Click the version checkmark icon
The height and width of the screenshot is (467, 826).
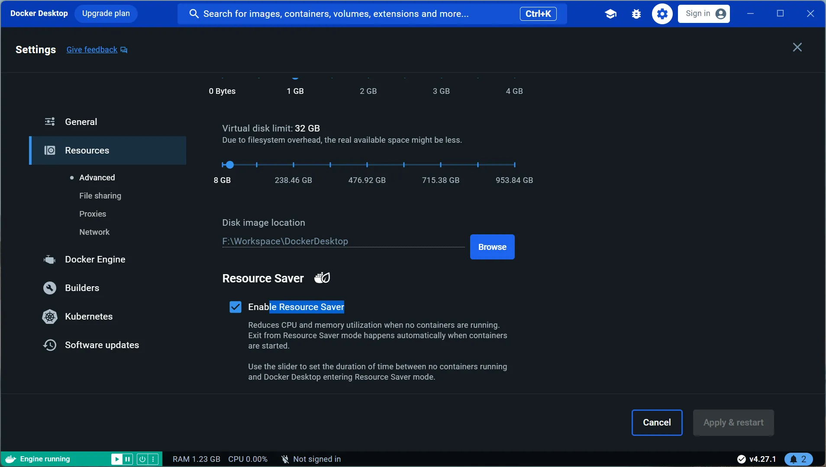[741, 459]
